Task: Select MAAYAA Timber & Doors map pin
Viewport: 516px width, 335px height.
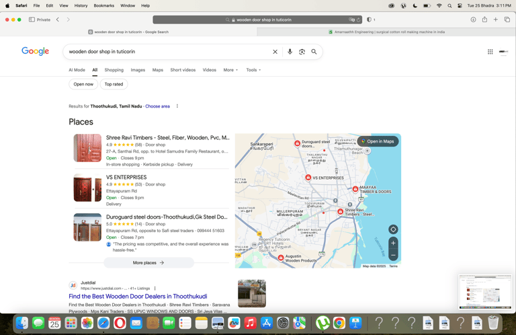Action: coord(355,189)
